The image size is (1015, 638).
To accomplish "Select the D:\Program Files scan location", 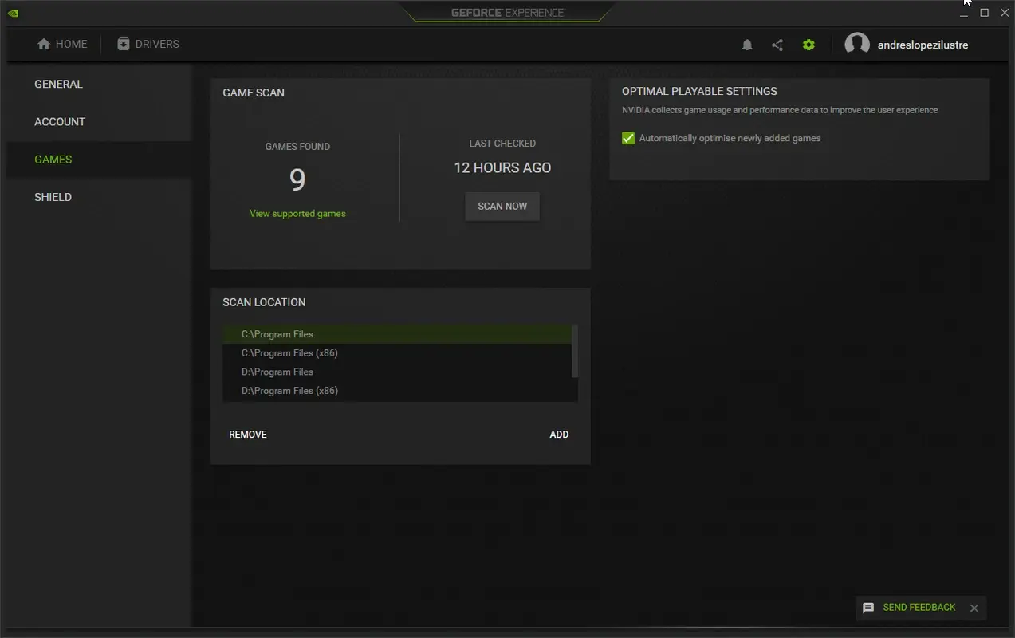I will click(x=277, y=371).
